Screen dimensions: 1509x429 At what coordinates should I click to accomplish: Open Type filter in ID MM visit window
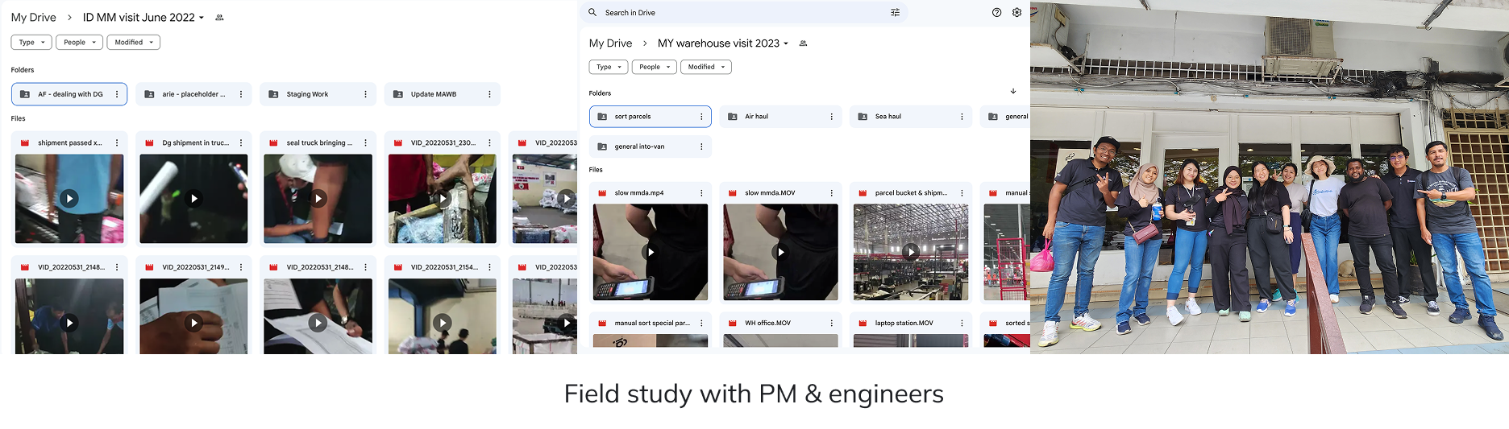tap(31, 43)
